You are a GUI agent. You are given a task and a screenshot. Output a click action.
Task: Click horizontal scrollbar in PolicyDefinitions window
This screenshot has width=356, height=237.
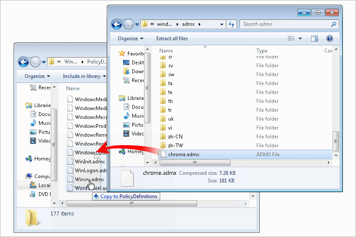[x=132, y=204]
